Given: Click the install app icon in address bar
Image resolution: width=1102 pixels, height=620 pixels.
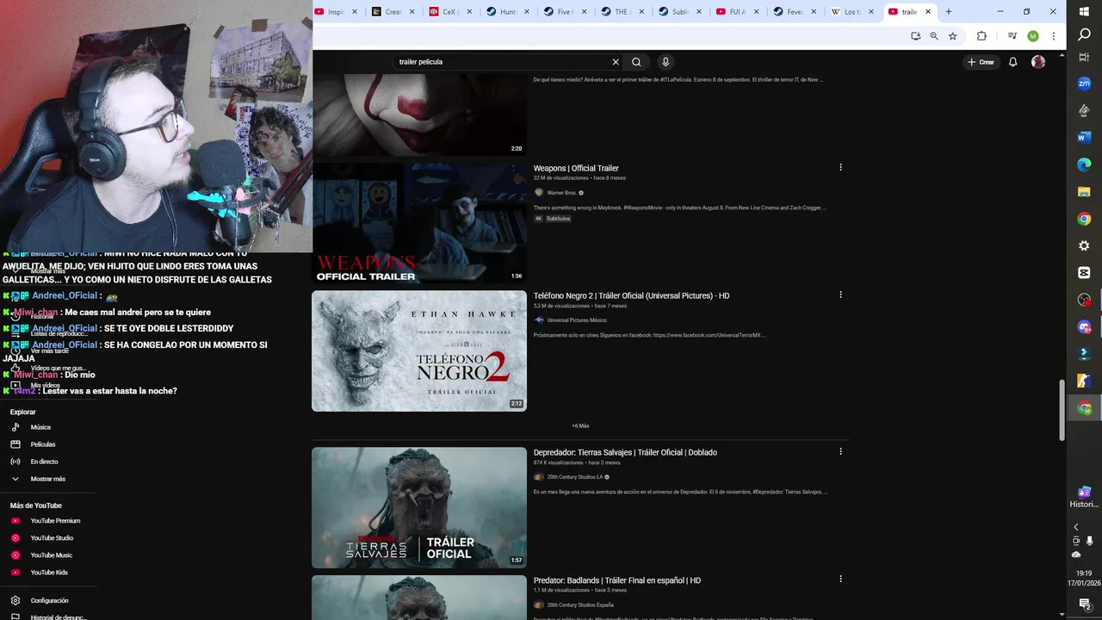Looking at the screenshot, I should pyautogui.click(x=915, y=36).
